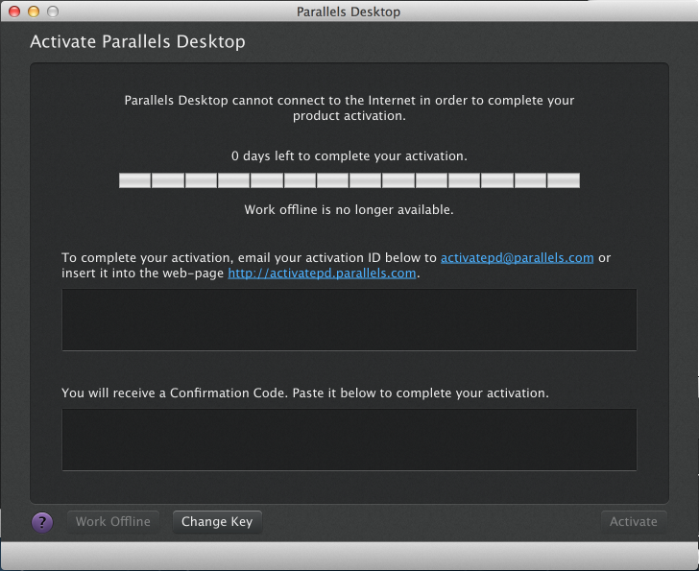Open the http://activatepd.parallels.com web link

tap(322, 274)
